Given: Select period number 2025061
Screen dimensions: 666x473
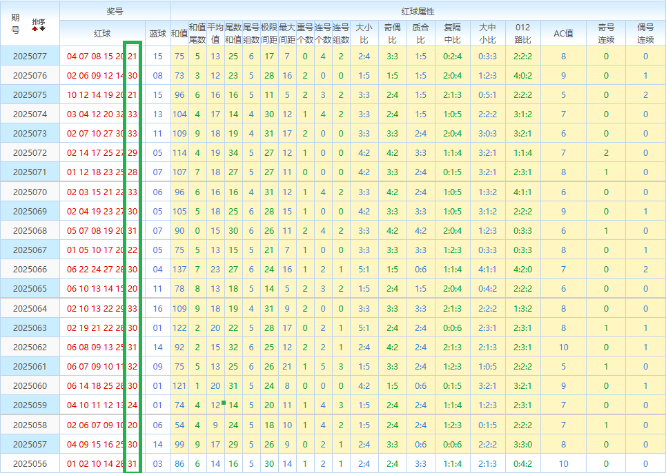Looking at the screenshot, I should point(30,367).
